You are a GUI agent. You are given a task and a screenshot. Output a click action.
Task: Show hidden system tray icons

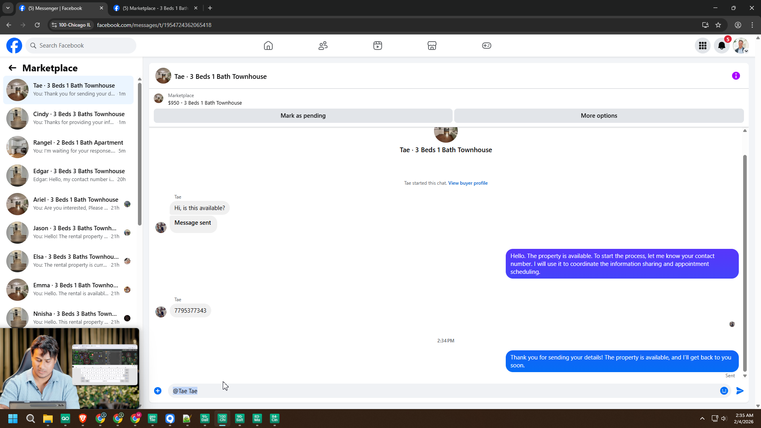pyautogui.click(x=702, y=418)
